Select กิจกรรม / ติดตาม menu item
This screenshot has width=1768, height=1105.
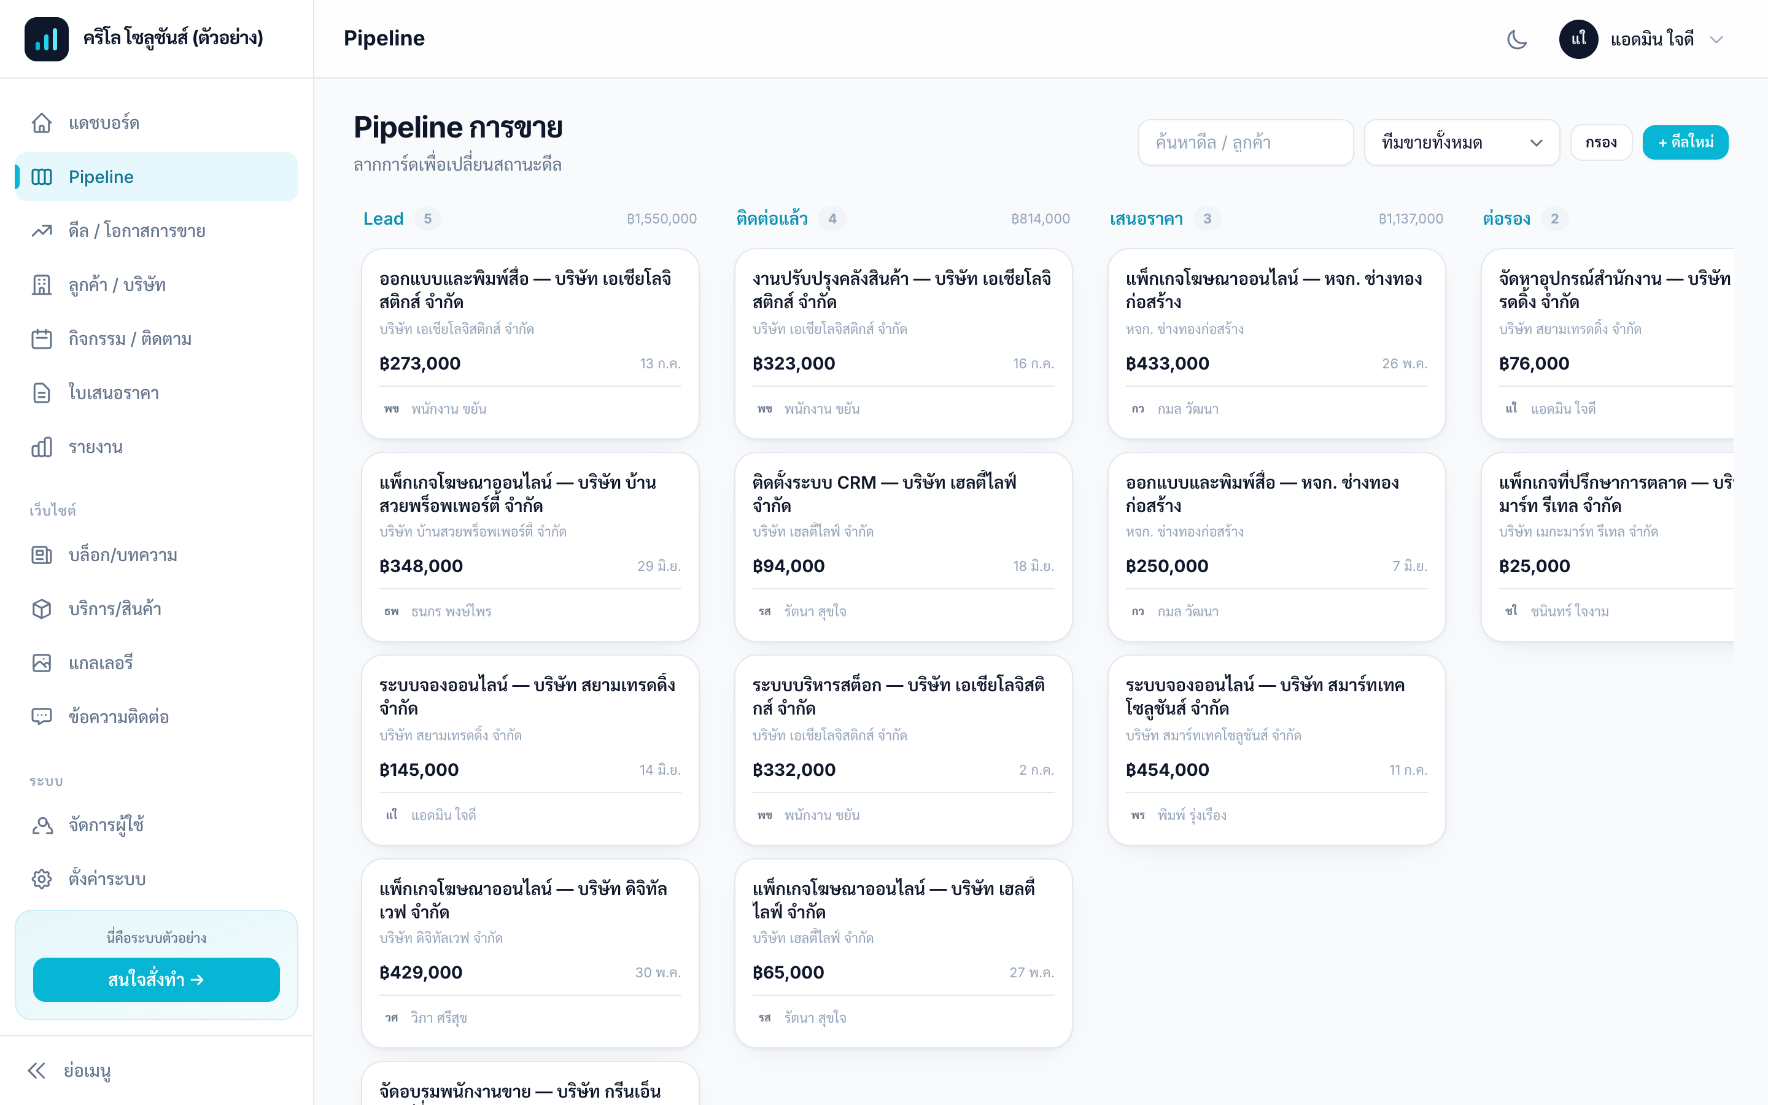(x=157, y=339)
